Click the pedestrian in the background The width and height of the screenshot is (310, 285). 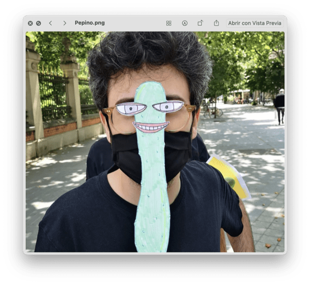280,105
